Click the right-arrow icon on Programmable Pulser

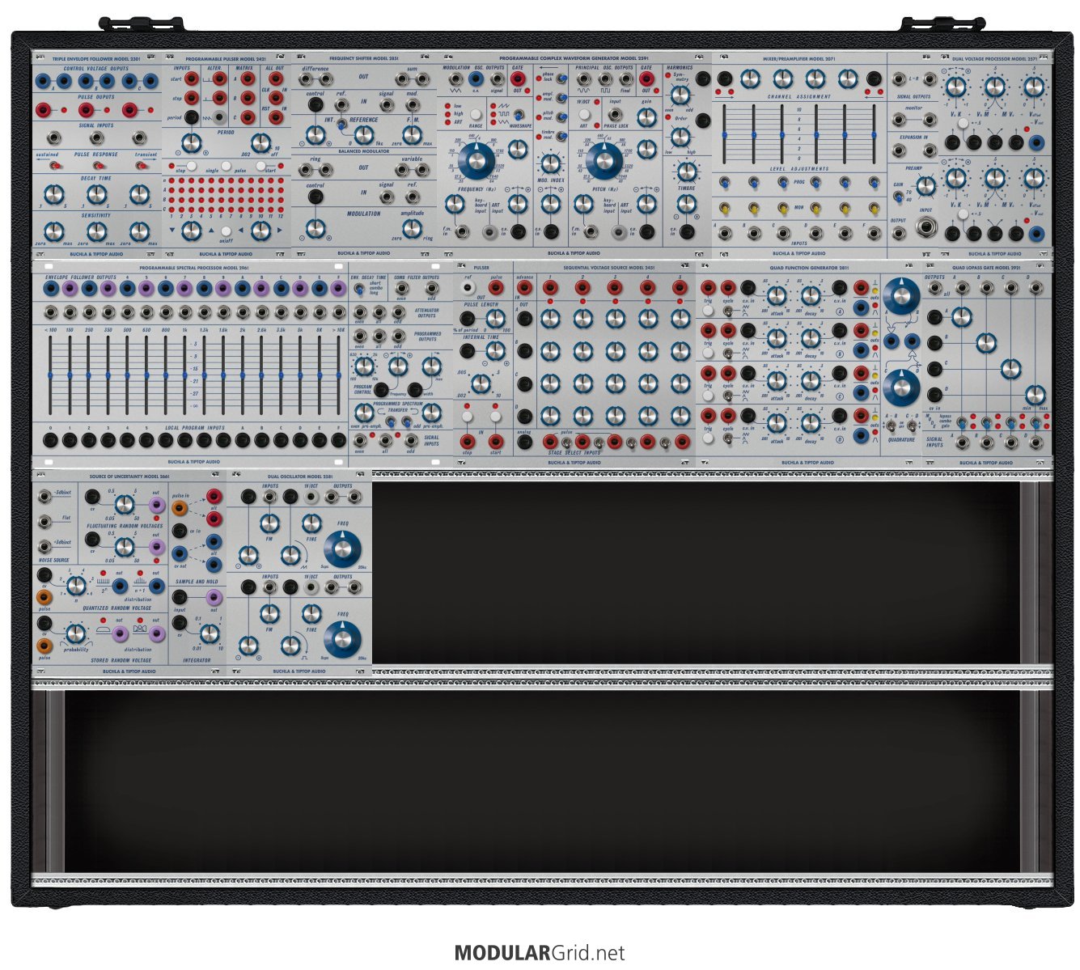[x=279, y=231]
